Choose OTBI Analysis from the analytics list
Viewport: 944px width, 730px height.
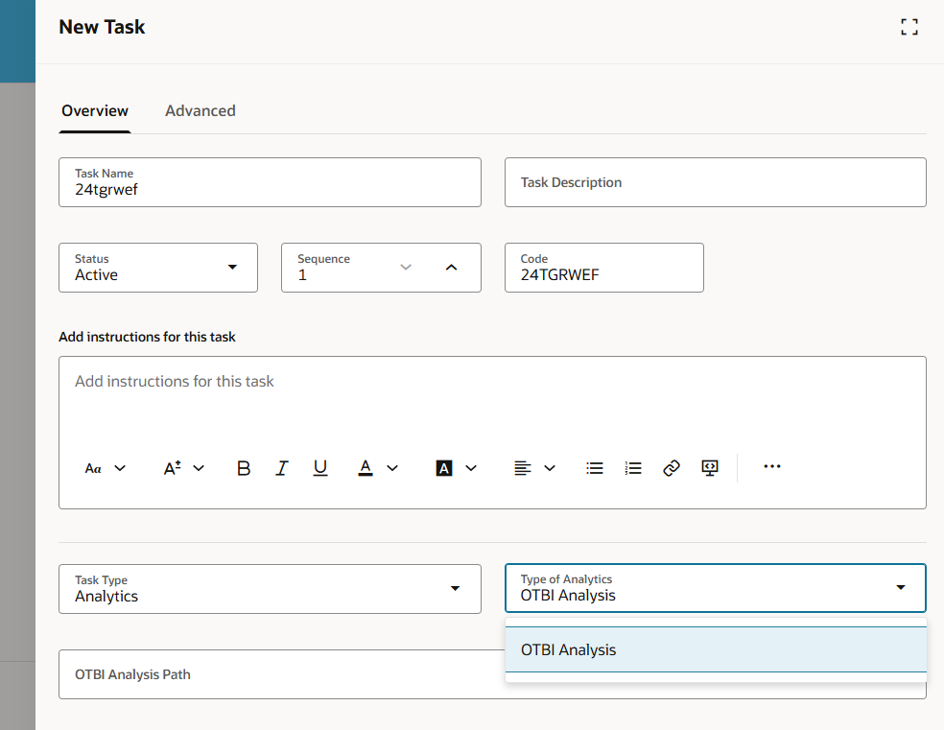pos(567,649)
